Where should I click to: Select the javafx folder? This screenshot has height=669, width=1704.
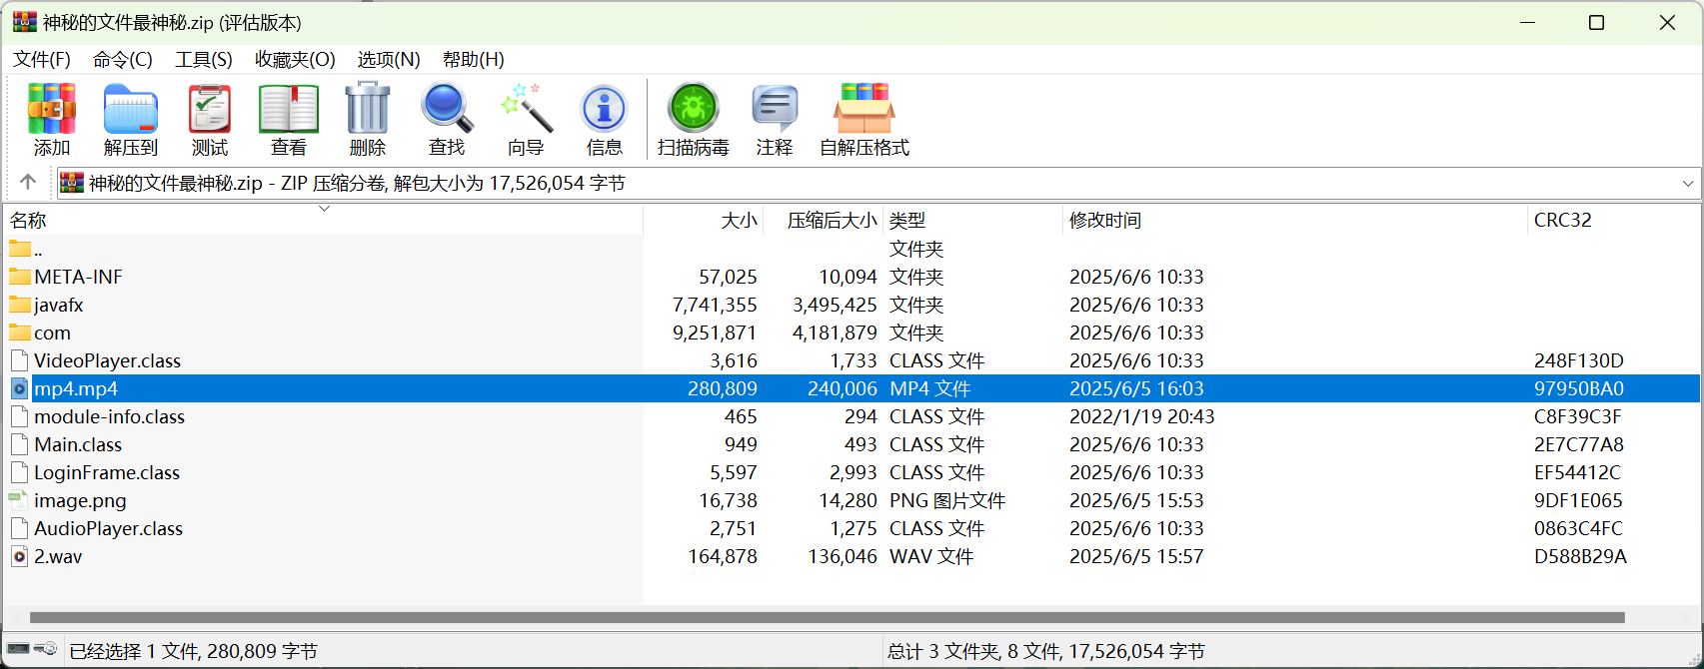59,306
